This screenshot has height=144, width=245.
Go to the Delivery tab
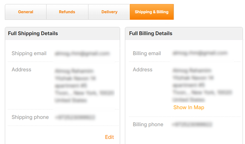pos(109,12)
